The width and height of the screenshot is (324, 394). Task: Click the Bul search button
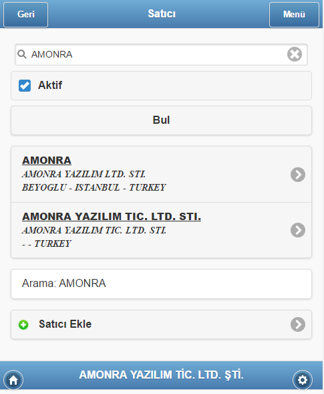click(x=162, y=120)
